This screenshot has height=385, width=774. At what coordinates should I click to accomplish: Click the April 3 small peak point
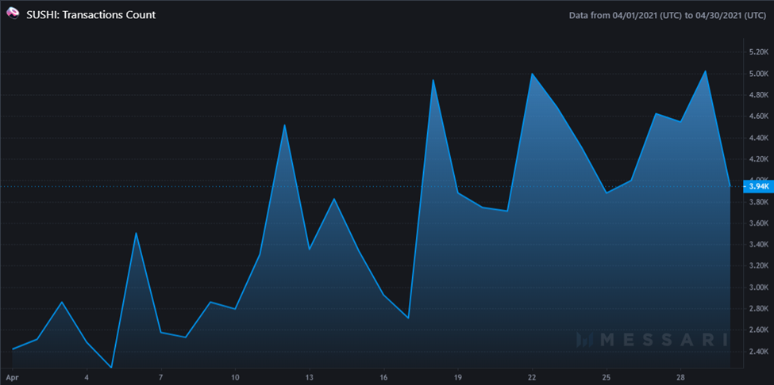point(62,302)
